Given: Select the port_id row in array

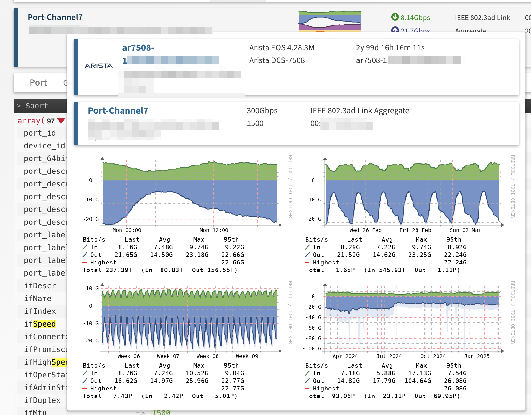Looking at the screenshot, I should (40, 133).
